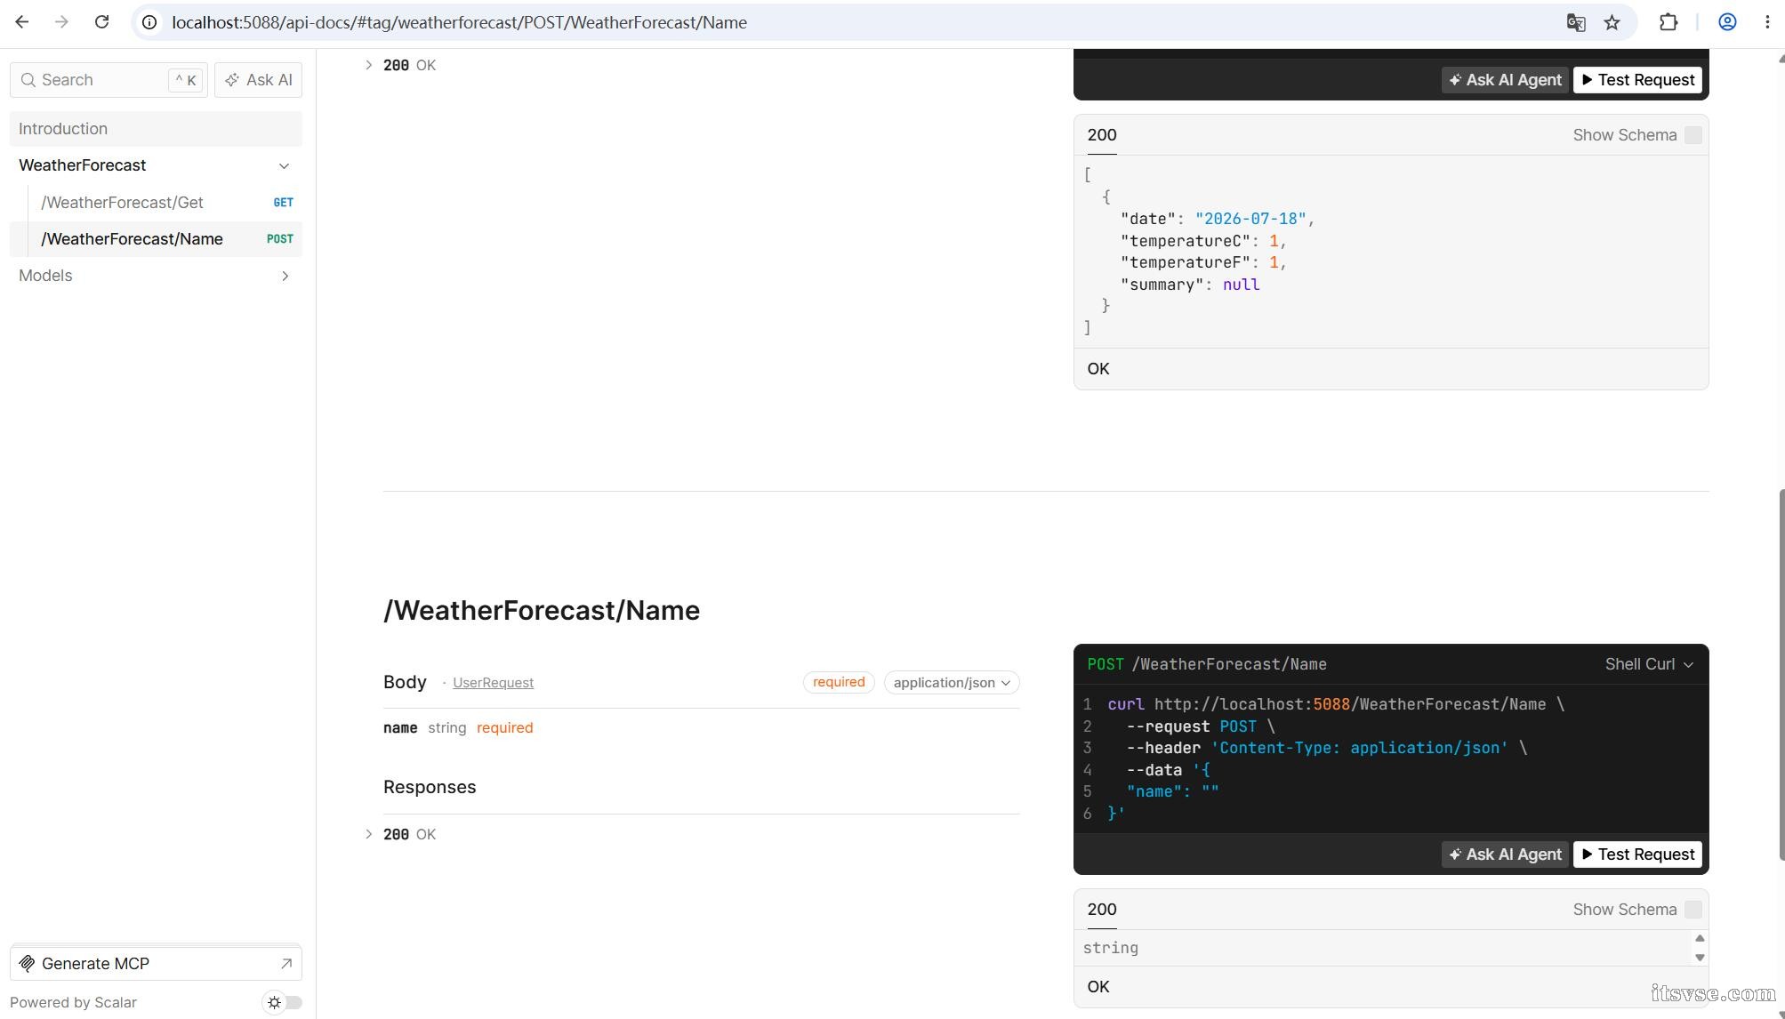
Task: Click the browser back arrow
Action: point(22,22)
